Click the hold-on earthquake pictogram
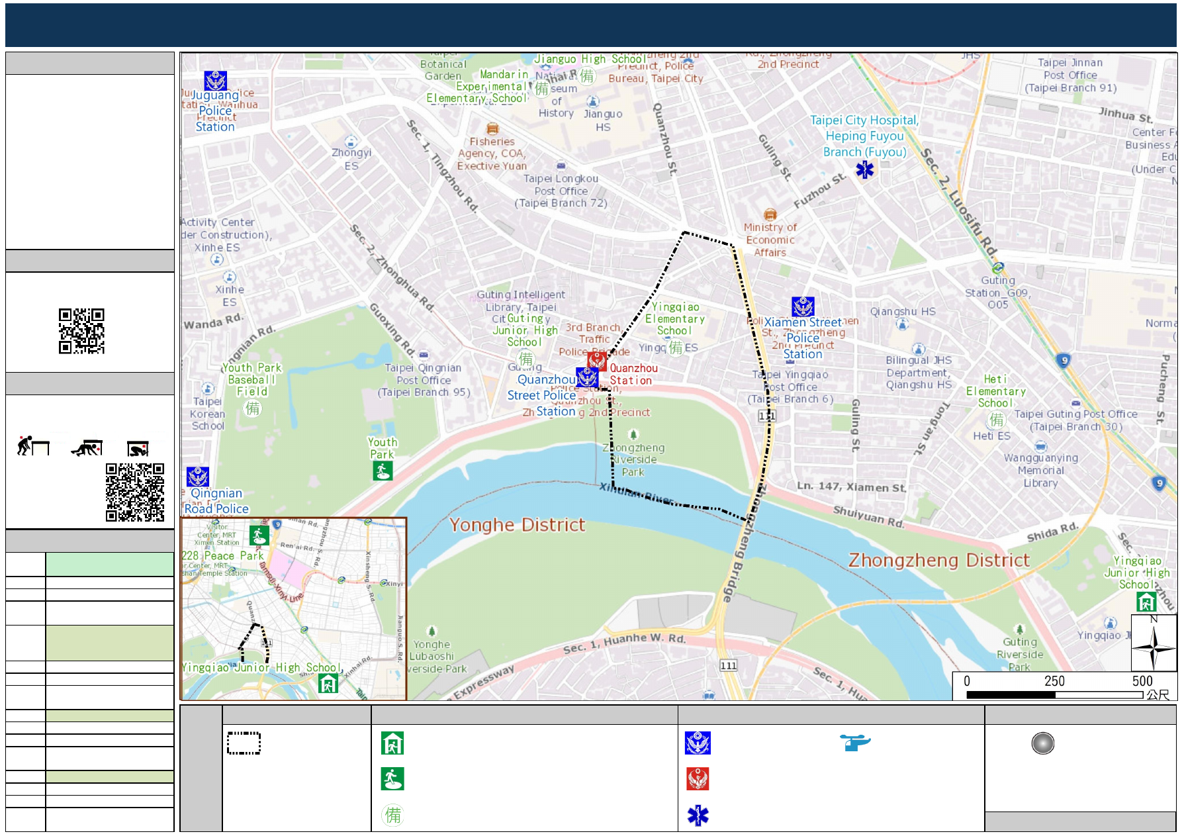The image size is (1182, 836). pos(138,449)
